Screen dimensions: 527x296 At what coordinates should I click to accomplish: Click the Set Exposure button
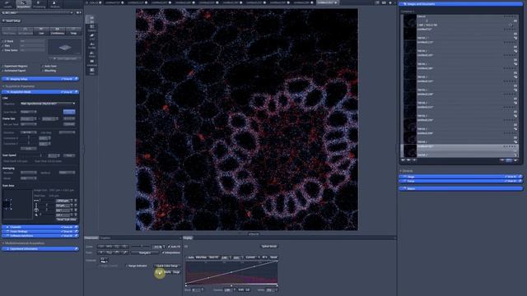(x=26, y=31)
